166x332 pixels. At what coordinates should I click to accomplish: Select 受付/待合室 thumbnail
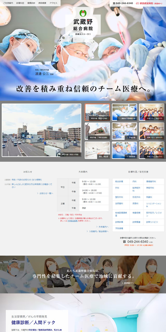(97, 150)
